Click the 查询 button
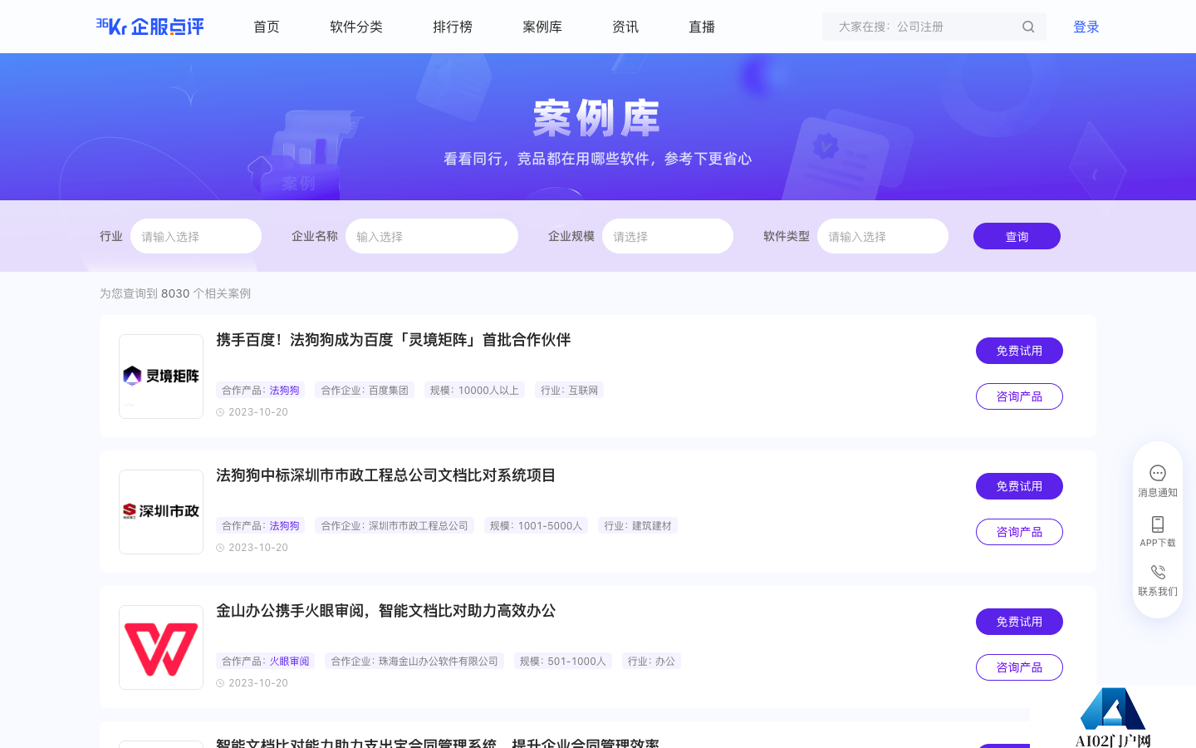1196x748 pixels. click(1017, 236)
